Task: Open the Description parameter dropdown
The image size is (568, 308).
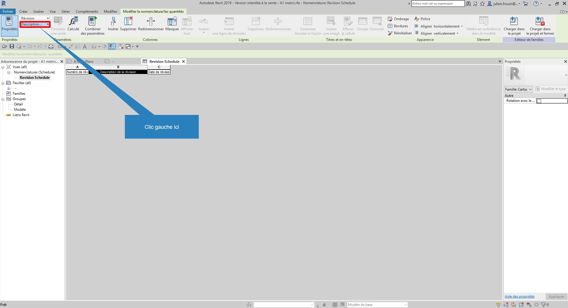Action: tap(48, 24)
